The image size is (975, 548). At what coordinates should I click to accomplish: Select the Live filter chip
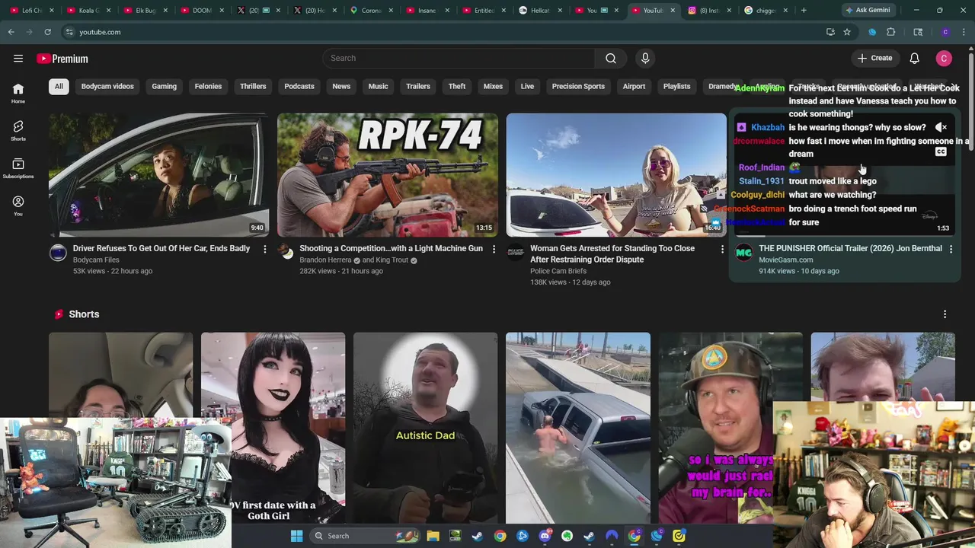[527, 87]
